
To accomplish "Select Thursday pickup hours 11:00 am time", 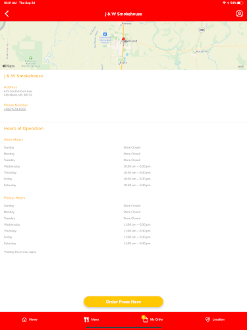I will point(137,231).
